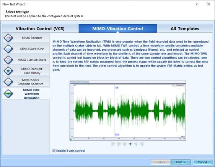Image resolution: width=215 pixels, height=167 pixels.
Task: Click the Next > button
Action: pyautogui.click(x=181, y=162)
